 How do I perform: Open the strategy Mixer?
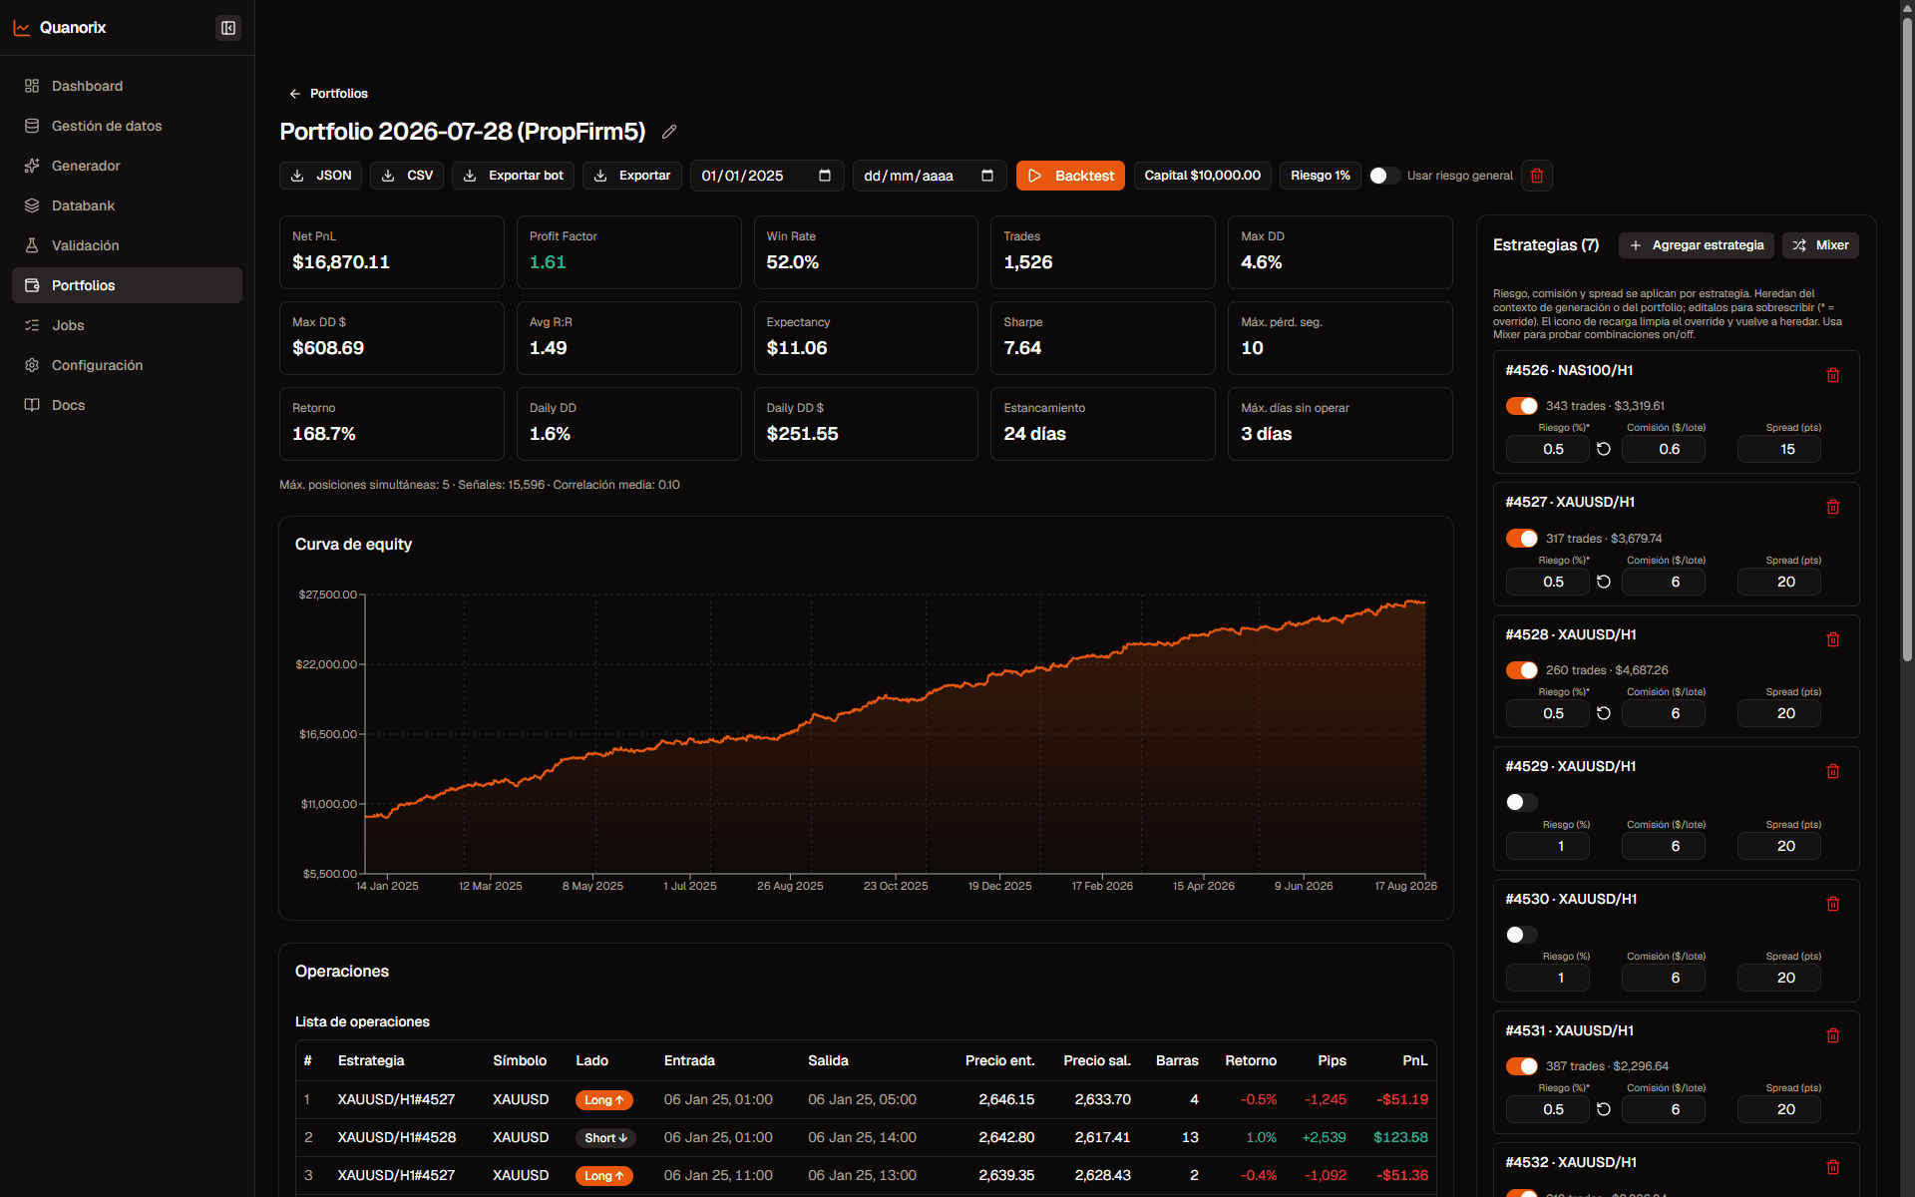1820,245
